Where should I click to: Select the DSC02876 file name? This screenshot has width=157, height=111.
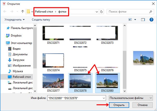coord(107,70)
